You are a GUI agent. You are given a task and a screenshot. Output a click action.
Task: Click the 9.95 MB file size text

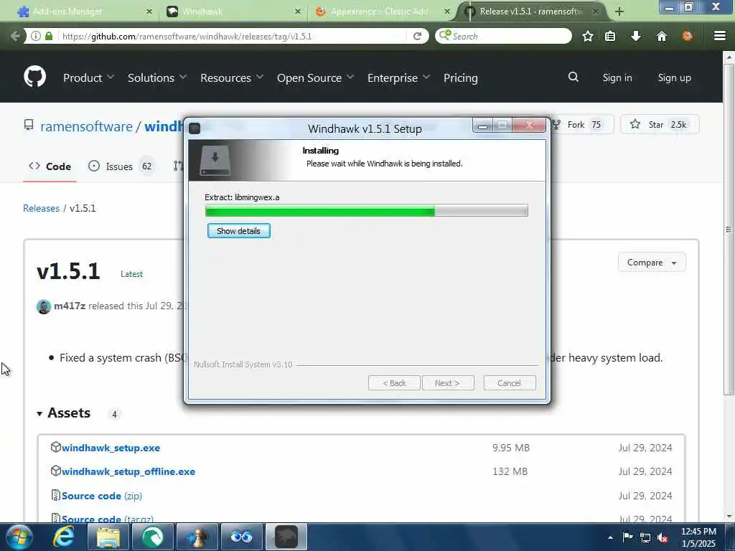click(x=511, y=448)
